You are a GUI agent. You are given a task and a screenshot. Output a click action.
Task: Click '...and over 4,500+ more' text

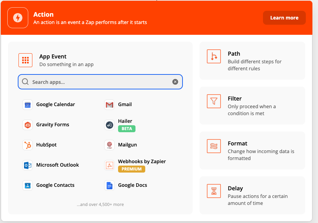[100, 204]
